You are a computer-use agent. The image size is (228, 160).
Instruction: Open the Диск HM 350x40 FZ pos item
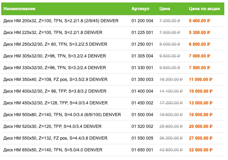coord(55,79)
